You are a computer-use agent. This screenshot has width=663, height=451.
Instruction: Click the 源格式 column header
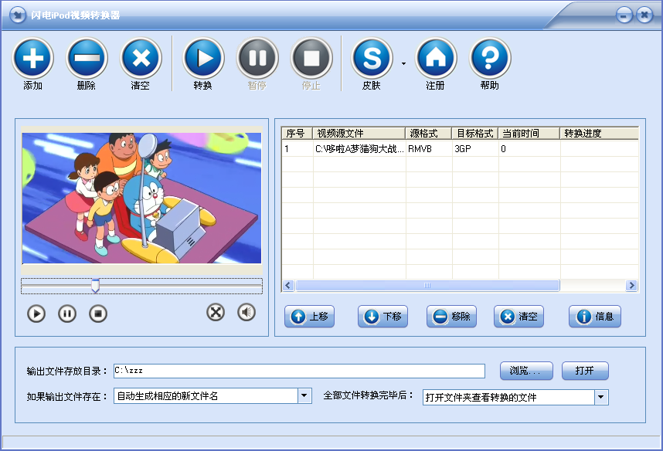coord(429,133)
